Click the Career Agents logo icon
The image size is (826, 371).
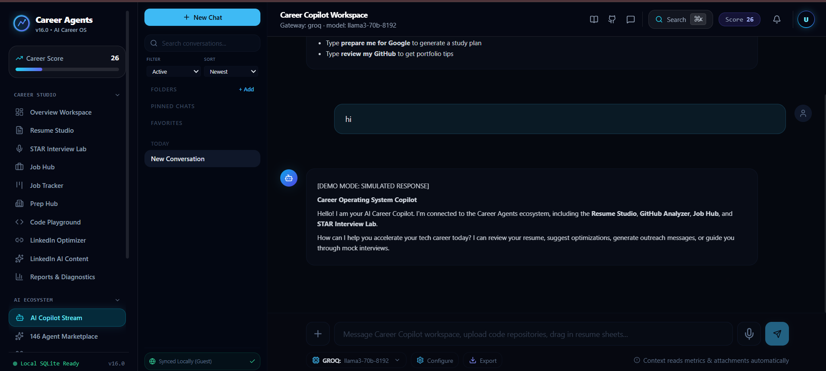click(x=22, y=23)
